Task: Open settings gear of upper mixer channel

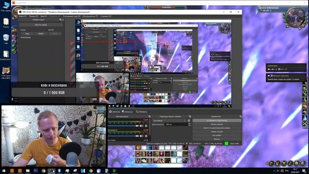Action: pyautogui.click(x=146, y=126)
